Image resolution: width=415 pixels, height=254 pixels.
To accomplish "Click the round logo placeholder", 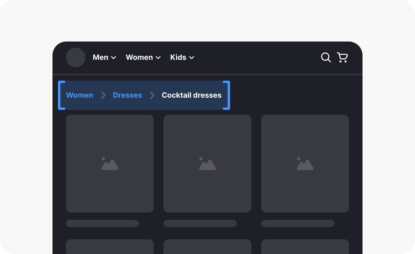I will (76, 57).
